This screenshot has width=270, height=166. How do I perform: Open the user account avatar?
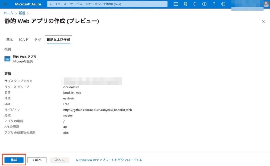click(266, 4)
